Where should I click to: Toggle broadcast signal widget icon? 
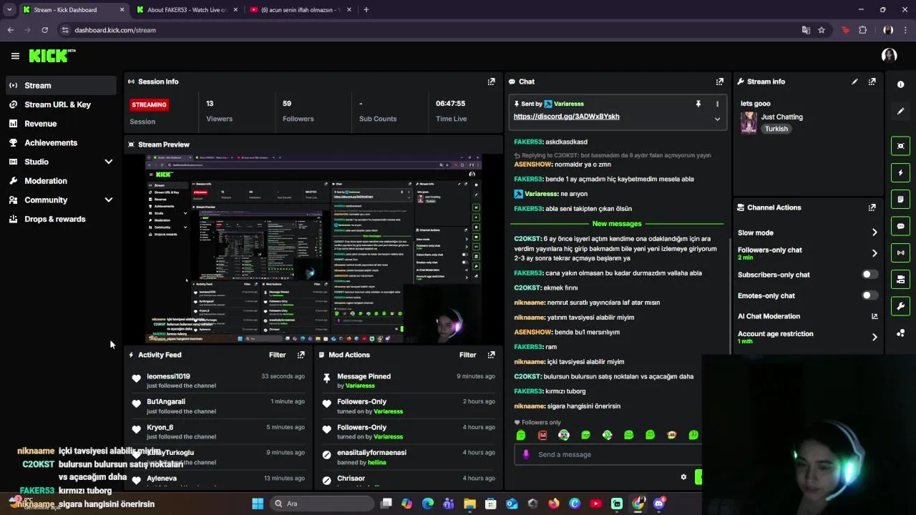pyautogui.click(x=900, y=252)
